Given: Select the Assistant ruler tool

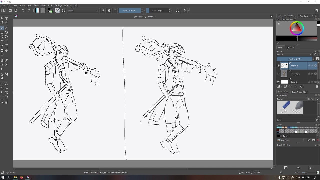Looking at the screenshot, I should (x=2, y=74).
